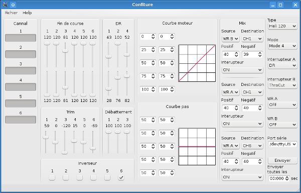Image resolution: width=301 pixels, height=193 pixels.
Task: Check Inverseur checkbox for channel 4
Action: (93, 177)
